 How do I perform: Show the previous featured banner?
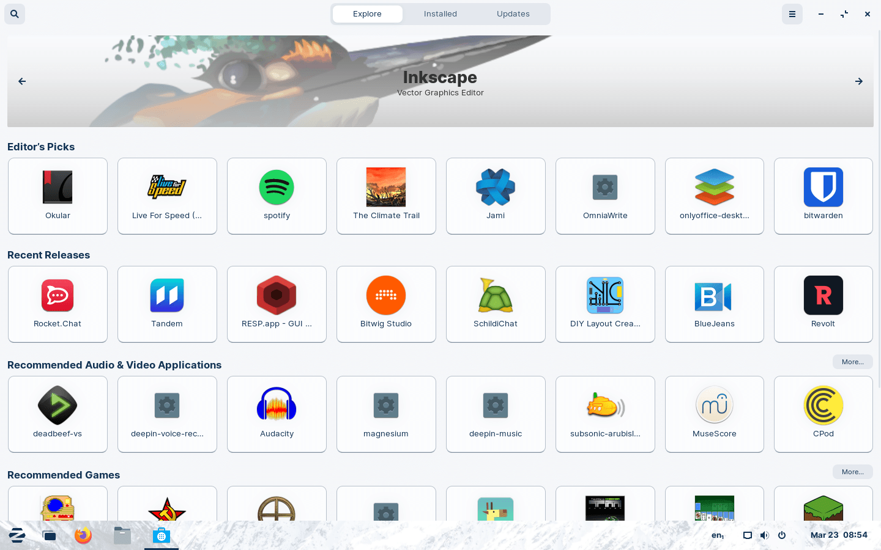click(x=22, y=81)
